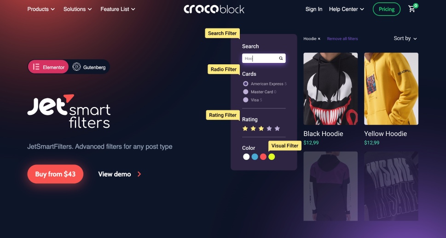This screenshot has height=238, width=446.
Task: Open the Yellow Hoodie product image
Action: 391,89
